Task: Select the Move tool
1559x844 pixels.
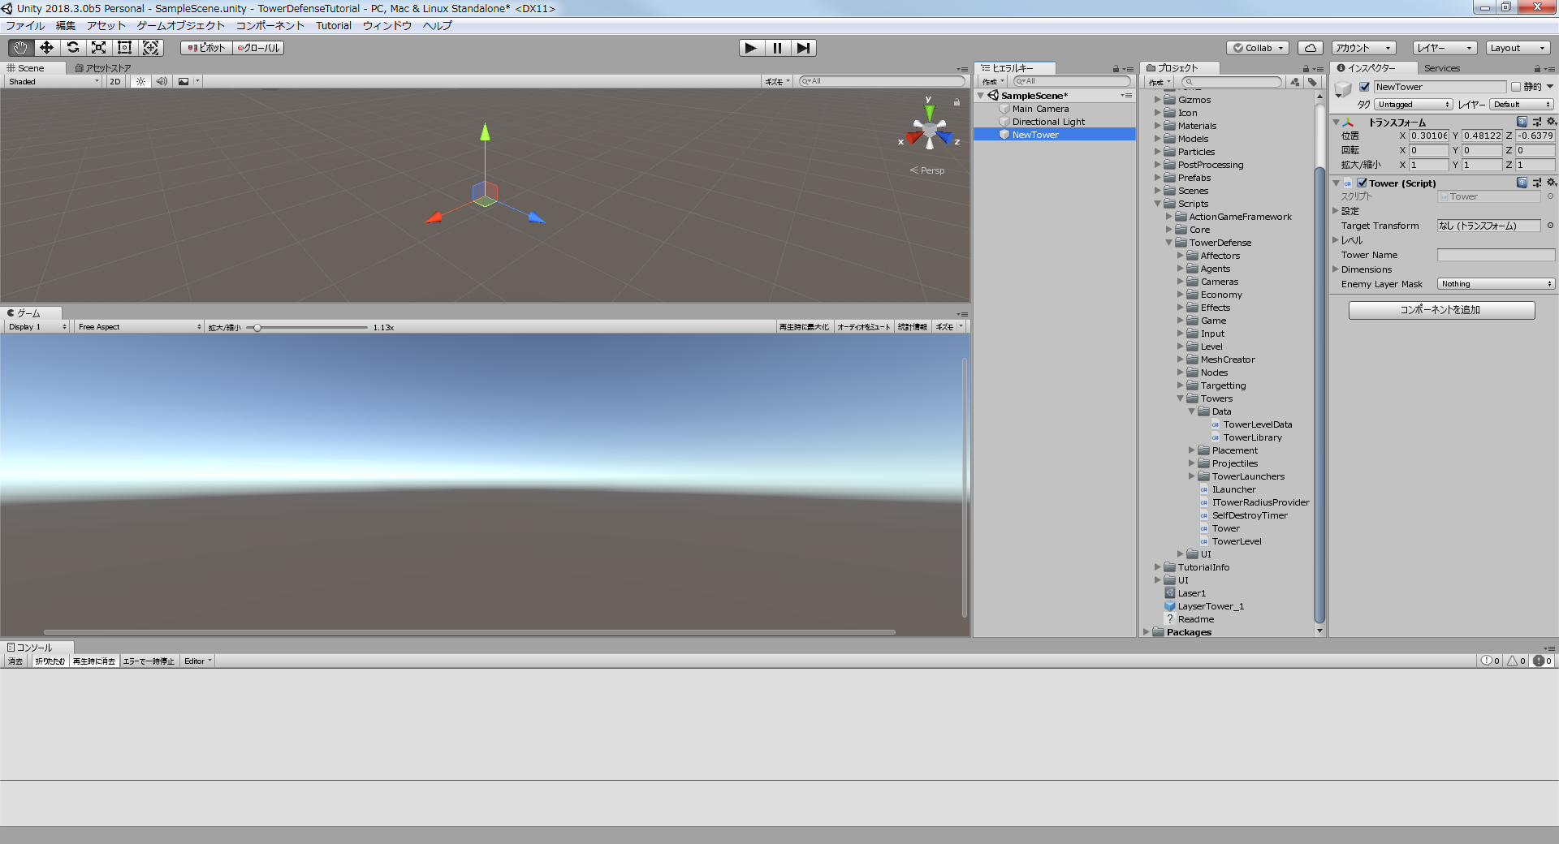Action: point(46,48)
